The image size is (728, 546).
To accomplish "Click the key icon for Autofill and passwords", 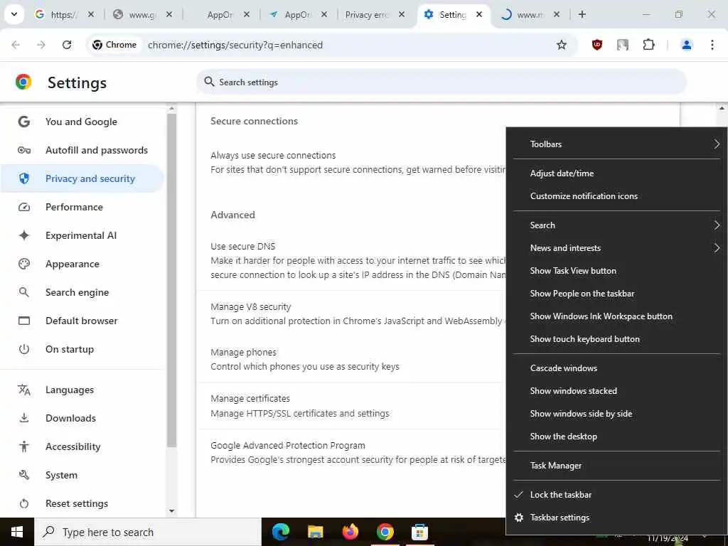I will [x=24, y=150].
